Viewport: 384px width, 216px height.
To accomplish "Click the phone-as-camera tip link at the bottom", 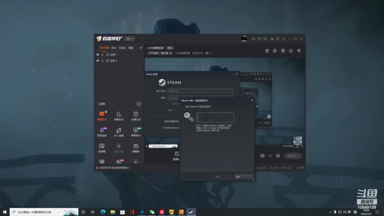I will (115, 168).
